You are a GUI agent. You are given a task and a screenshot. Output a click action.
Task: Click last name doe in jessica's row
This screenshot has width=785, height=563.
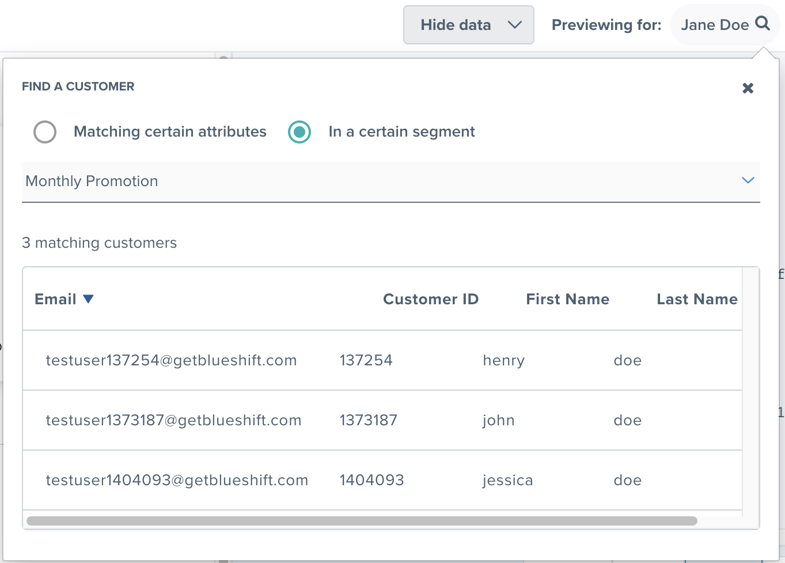[x=628, y=481]
